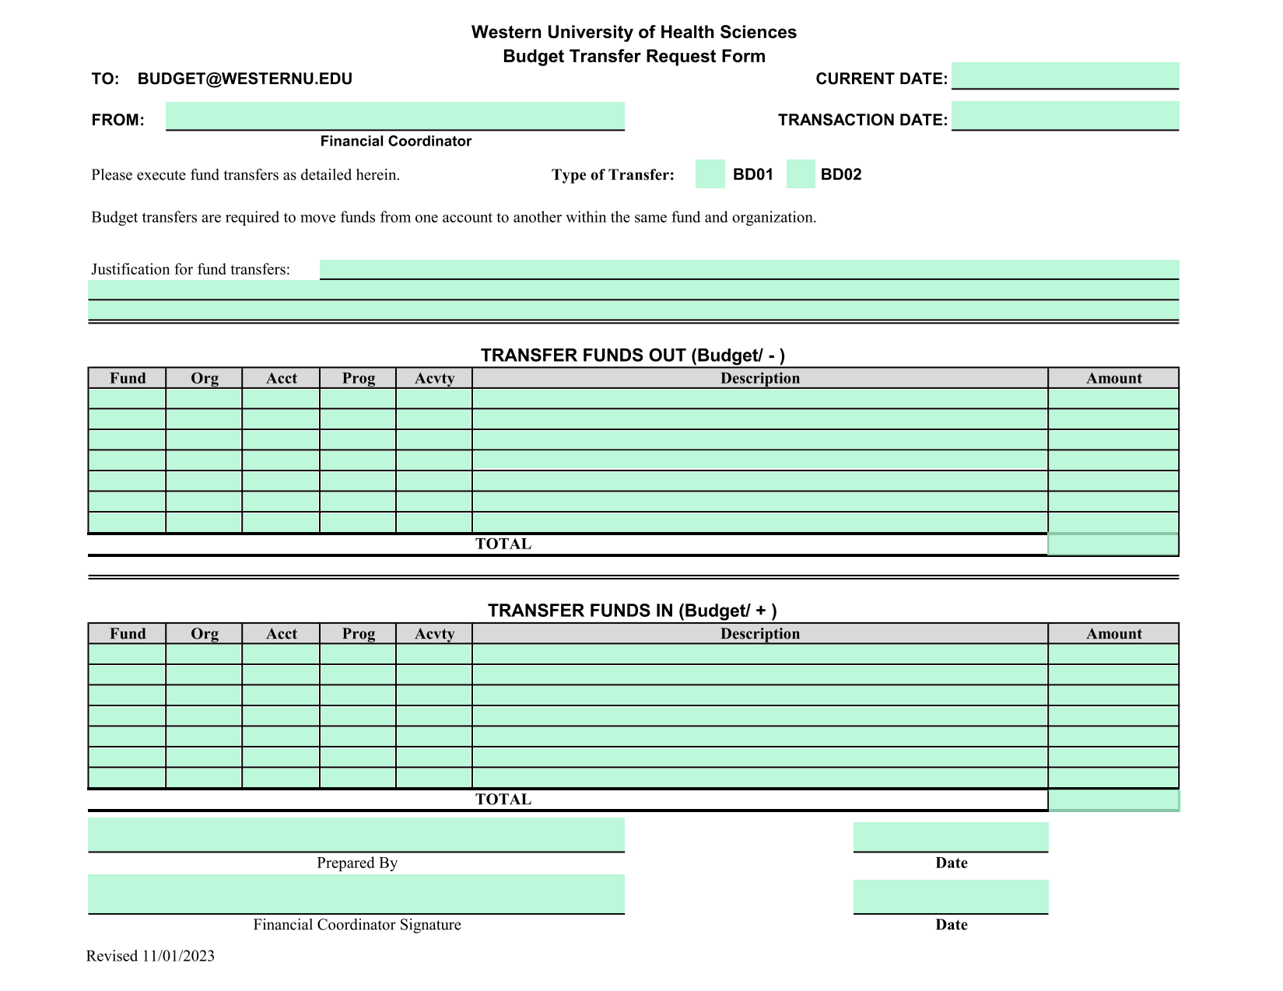Click the FROM Financial Coordinator field
1283x991 pixels.
tap(395, 116)
